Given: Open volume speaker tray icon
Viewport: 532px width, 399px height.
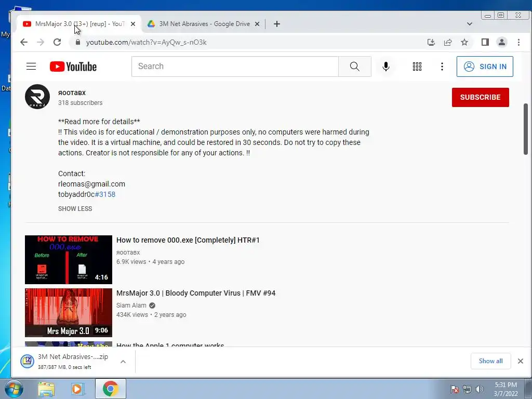Looking at the screenshot, I should (480, 389).
